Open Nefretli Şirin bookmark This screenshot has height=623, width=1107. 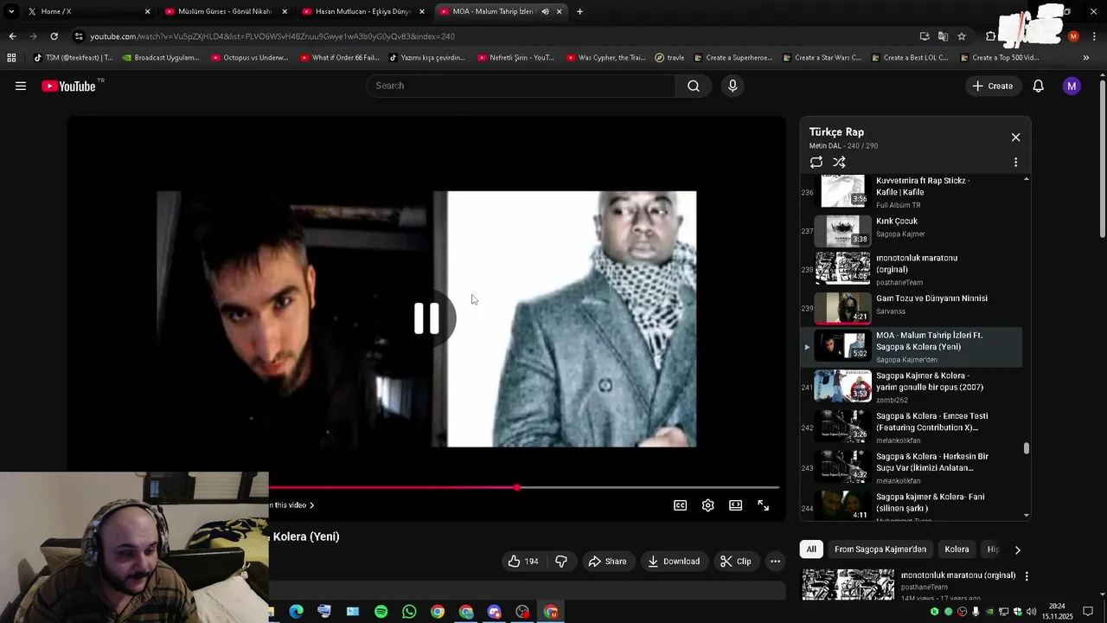(x=515, y=58)
